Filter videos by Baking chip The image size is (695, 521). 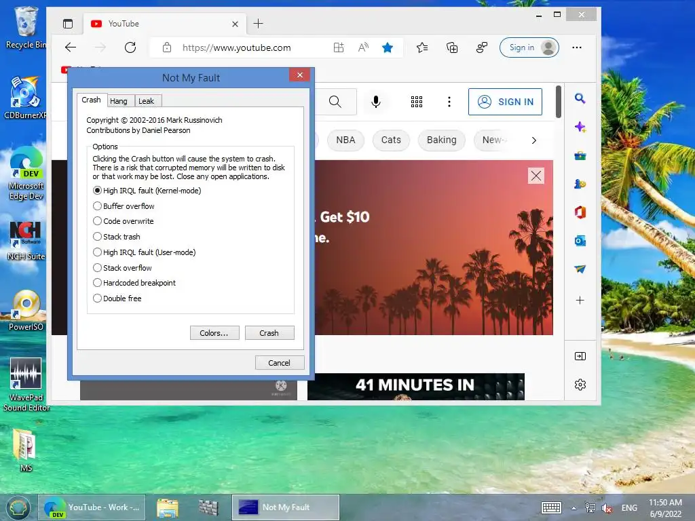coord(441,140)
